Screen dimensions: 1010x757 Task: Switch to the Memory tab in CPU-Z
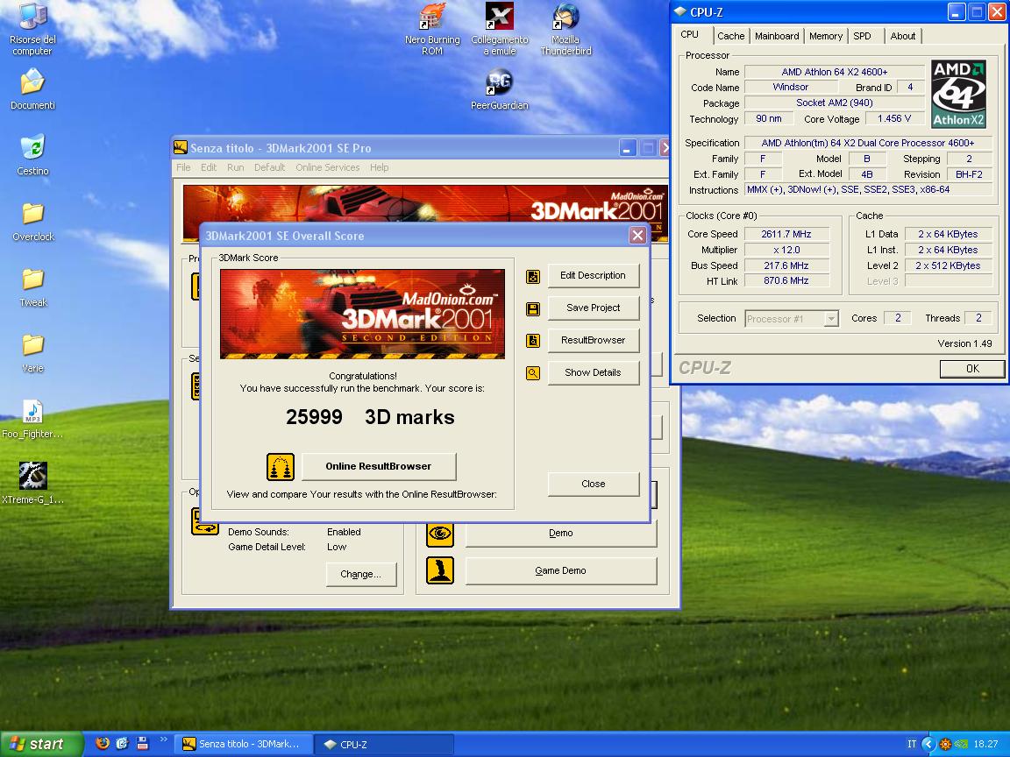tap(825, 36)
